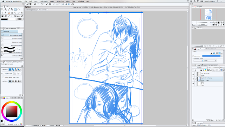Select the Shrink selection sub tool
Viewport: 225px width, 127px height.
[x=11, y=56]
